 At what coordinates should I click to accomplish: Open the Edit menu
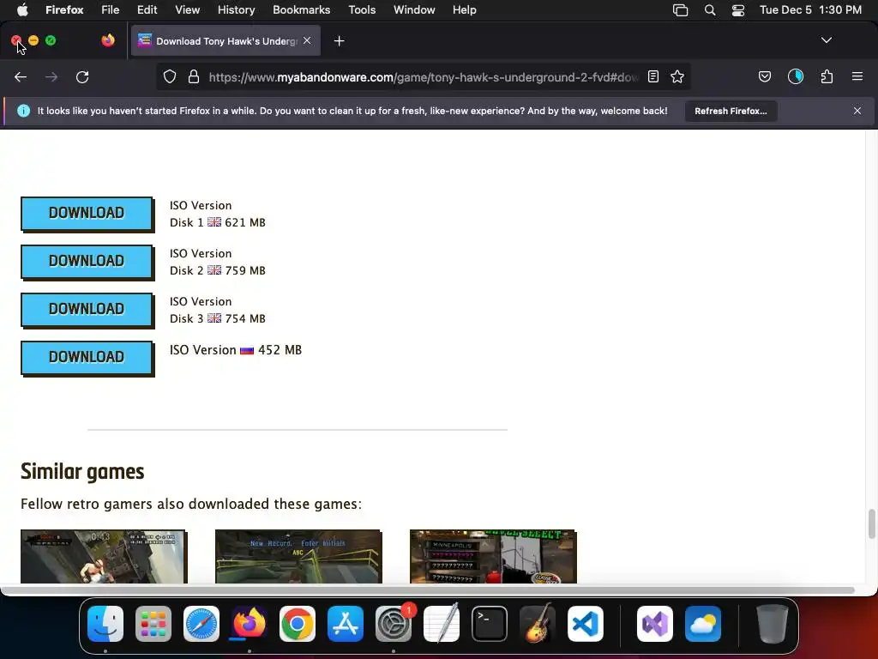(x=147, y=10)
